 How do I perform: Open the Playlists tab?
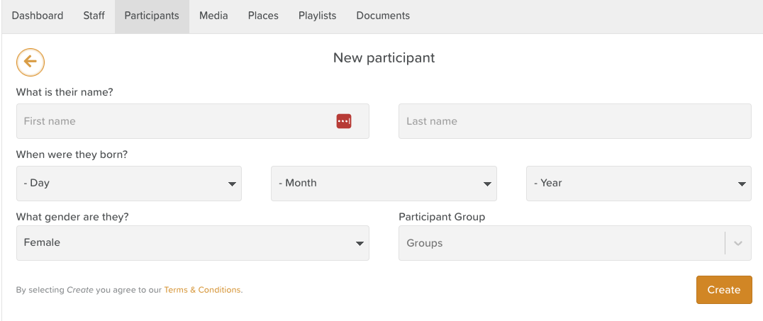click(x=317, y=16)
